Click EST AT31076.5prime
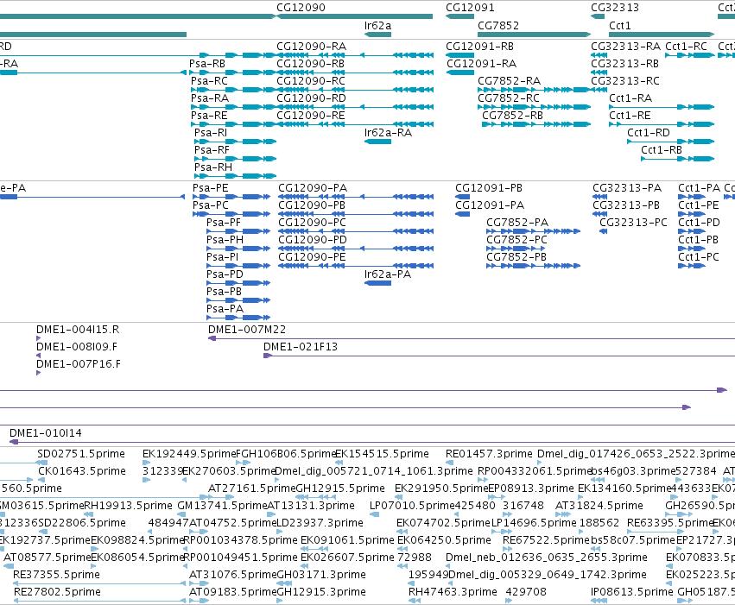735x605 pixels. point(233,575)
